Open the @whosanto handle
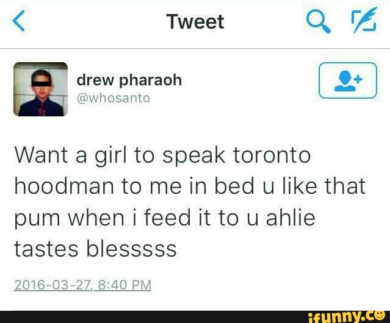390x323 pixels. click(114, 98)
